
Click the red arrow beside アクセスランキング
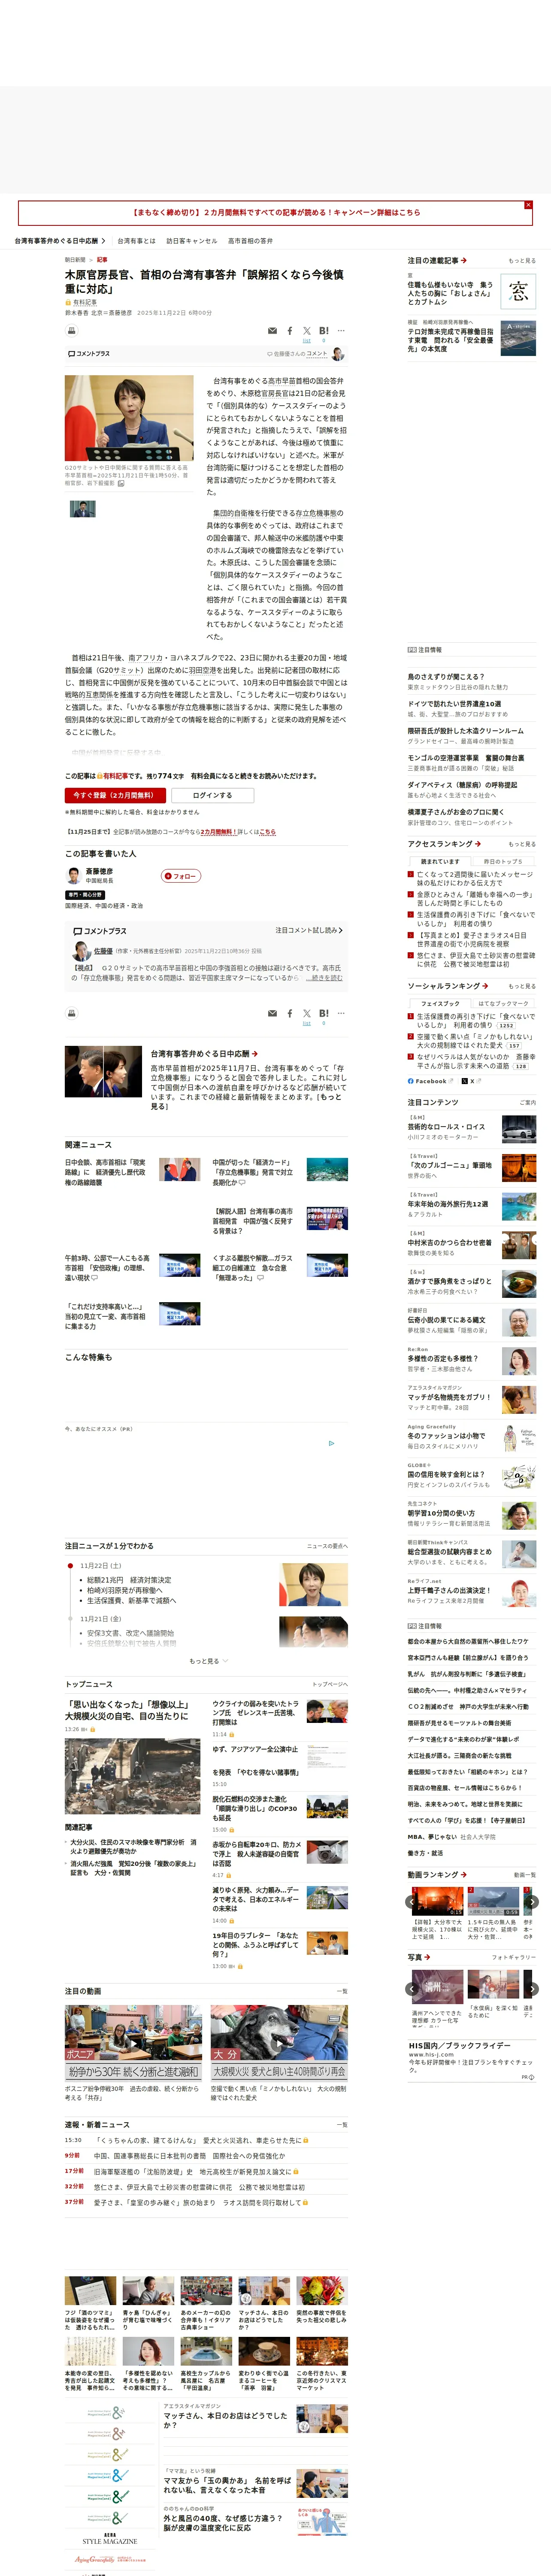477,843
